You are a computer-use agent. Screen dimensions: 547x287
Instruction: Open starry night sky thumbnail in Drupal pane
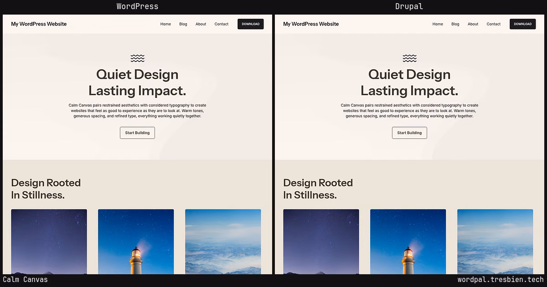pos(321,241)
